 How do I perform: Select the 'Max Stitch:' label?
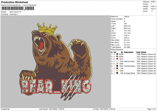[x=115, y=40]
